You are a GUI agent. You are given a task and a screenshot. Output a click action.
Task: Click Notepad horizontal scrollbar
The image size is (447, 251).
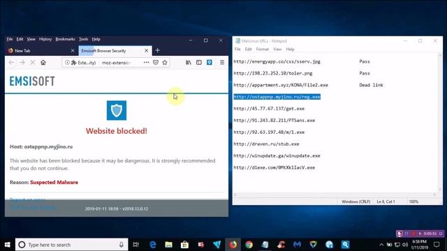[x=335, y=195]
